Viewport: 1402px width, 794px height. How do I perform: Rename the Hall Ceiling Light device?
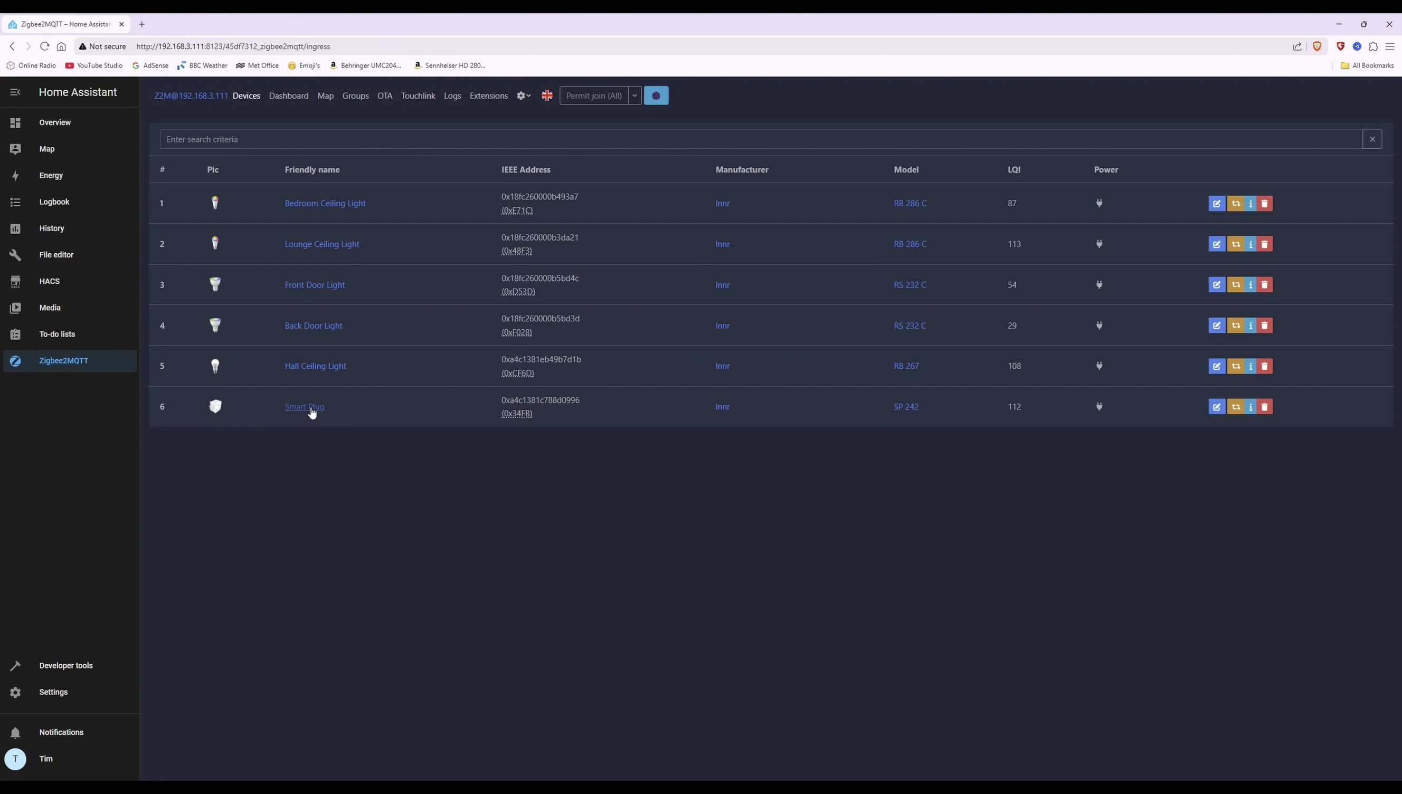[x=1217, y=366]
